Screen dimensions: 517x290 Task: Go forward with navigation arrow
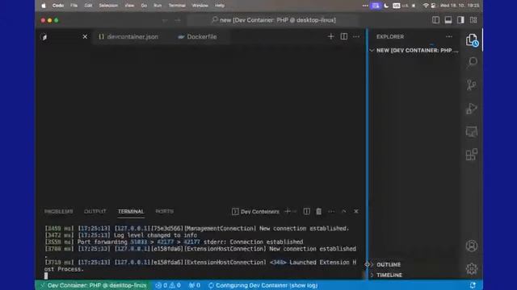point(178,20)
